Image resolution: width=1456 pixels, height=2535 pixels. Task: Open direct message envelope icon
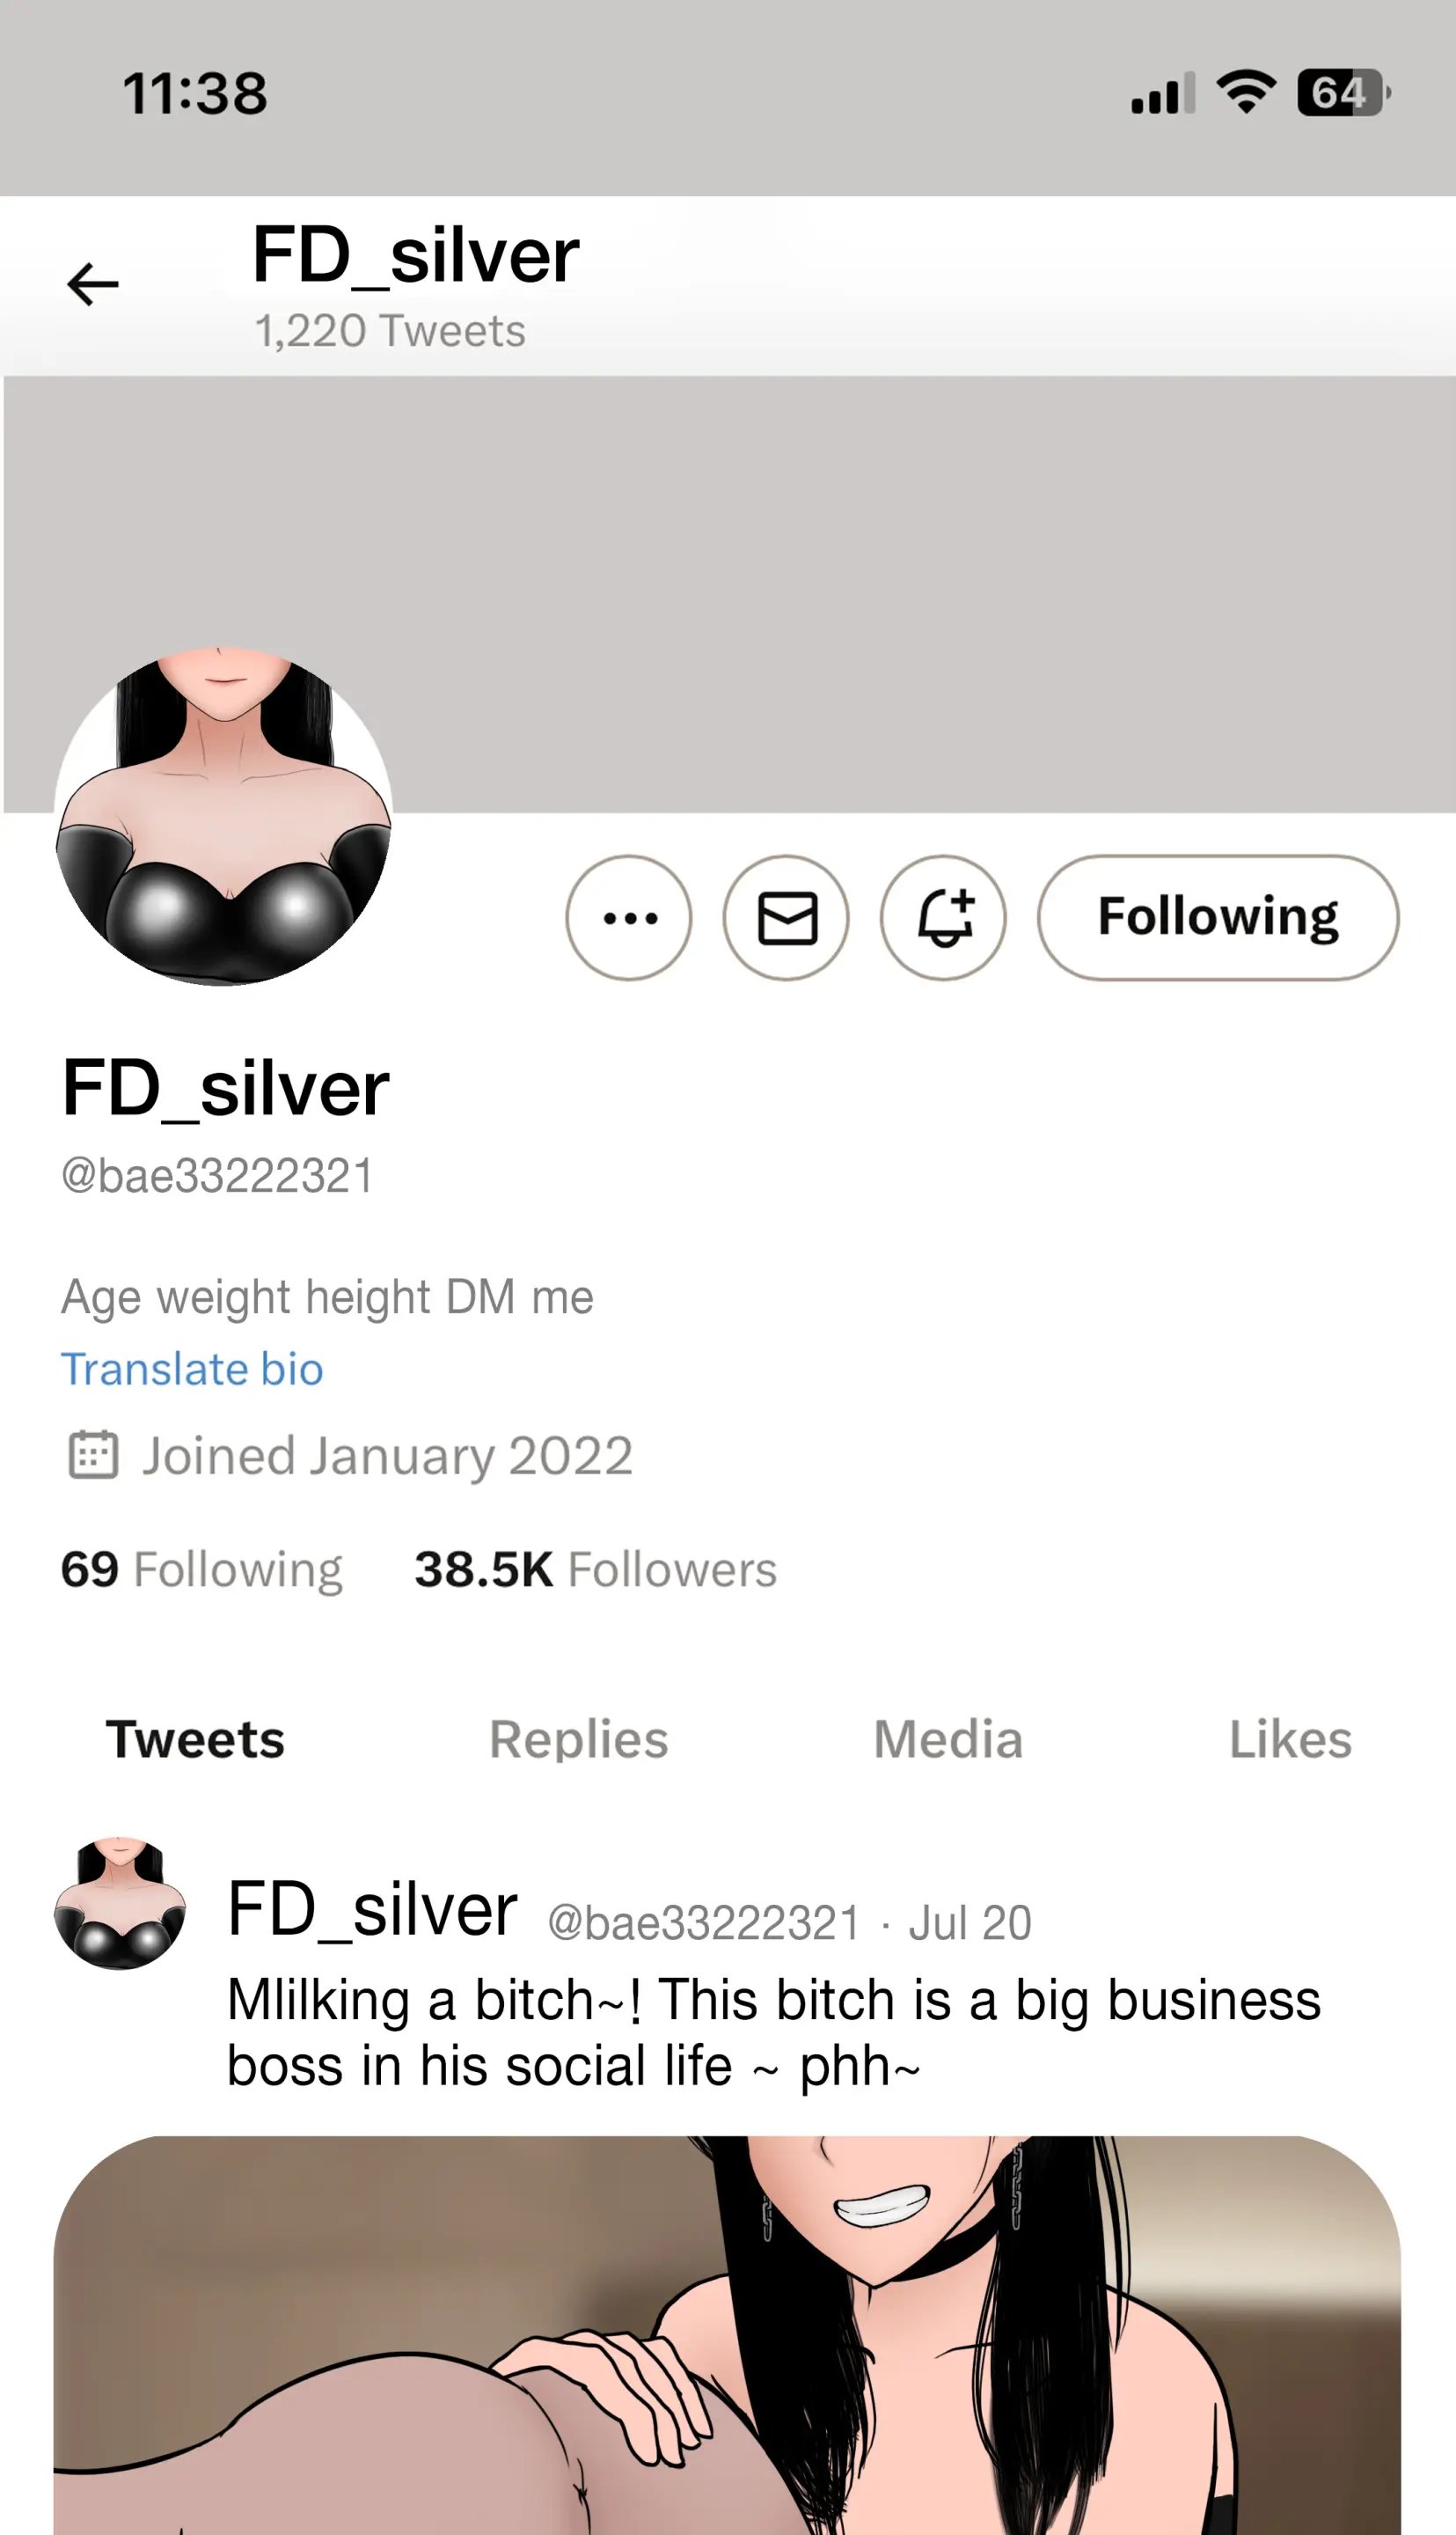click(x=787, y=917)
